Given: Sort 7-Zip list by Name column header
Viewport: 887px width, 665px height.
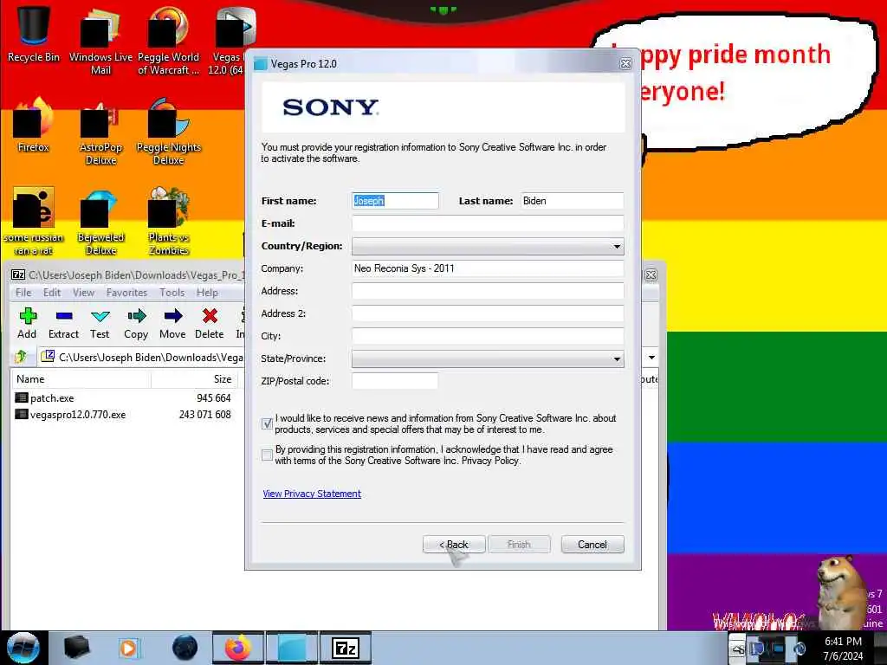Looking at the screenshot, I should [x=81, y=379].
